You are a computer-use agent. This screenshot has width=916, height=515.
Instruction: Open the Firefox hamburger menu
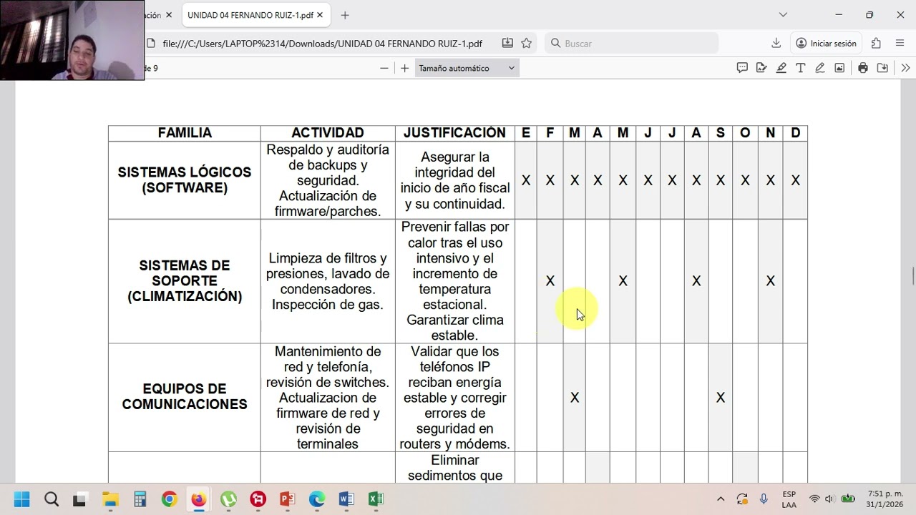pyautogui.click(x=900, y=43)
